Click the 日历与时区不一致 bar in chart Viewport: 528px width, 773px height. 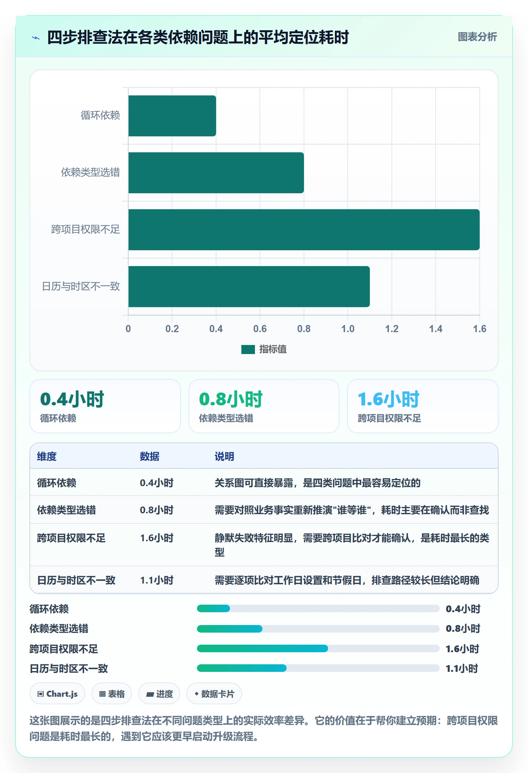click(x=249, y=286)
